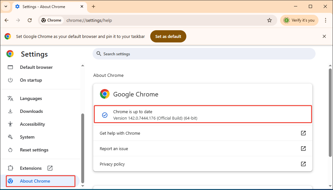Click the back navigation arrow
333x190 pixels.
coord(6,20)
